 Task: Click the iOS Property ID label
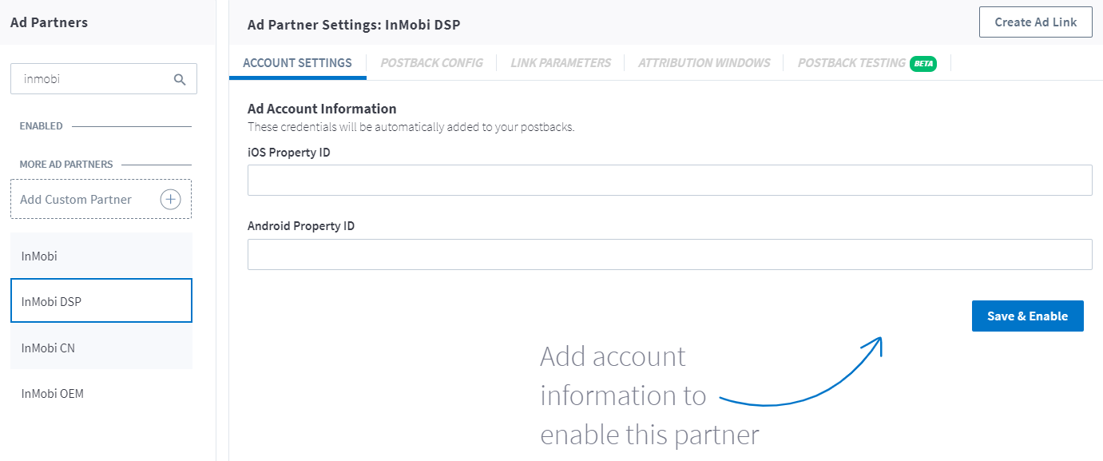click(x=289, y=152)
